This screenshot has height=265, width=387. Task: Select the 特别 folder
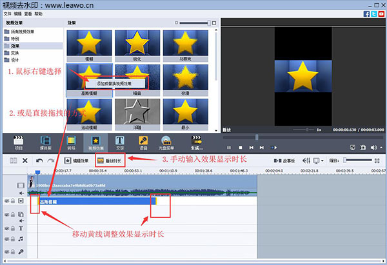[12, 39]
